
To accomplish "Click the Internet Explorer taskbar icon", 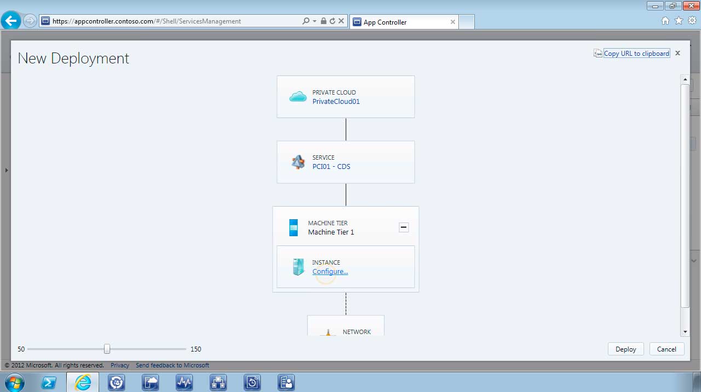I will 83,382.
